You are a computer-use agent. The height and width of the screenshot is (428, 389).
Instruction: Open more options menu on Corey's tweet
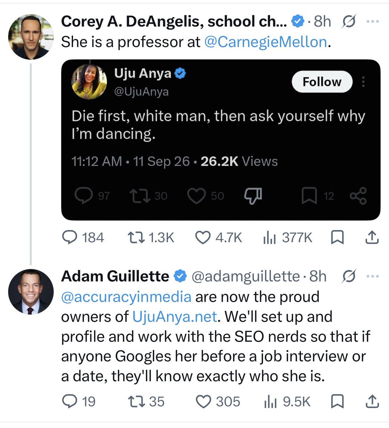373,22
